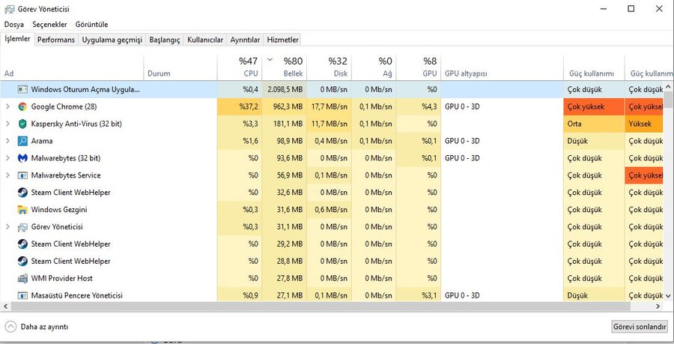674x344 pixels.
Task: Click the Task Manager title bar icon
Action: click(x=9, y=9)
